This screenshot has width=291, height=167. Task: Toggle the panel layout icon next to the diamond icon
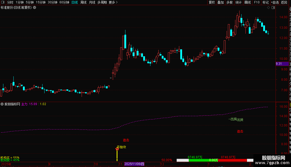(273, 8)
